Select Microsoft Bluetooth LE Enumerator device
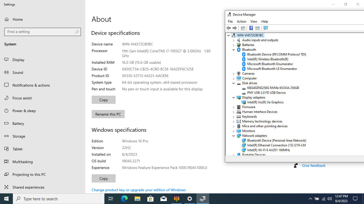 click(x=272, y=69)
